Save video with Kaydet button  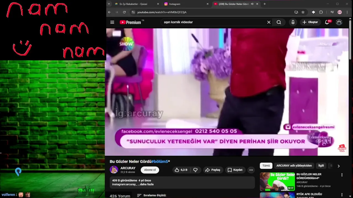235,170
